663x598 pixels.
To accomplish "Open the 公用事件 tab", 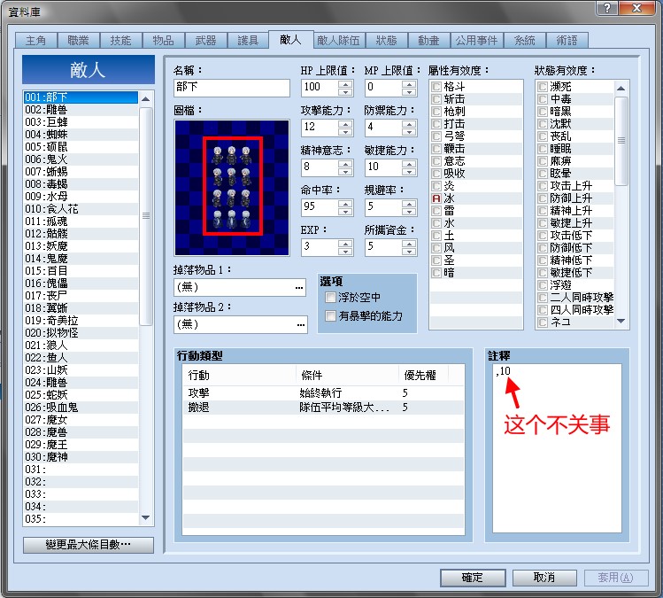I will (476, 41).
